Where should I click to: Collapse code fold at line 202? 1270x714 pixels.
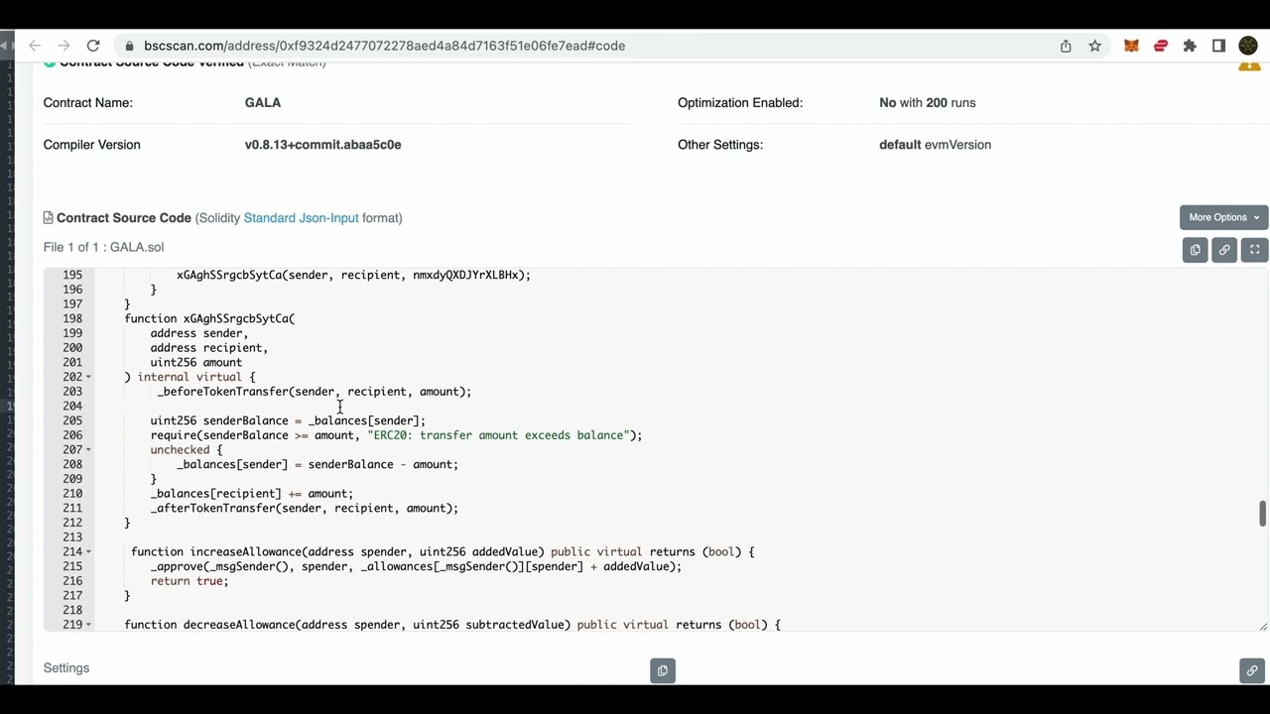(88, 377)
